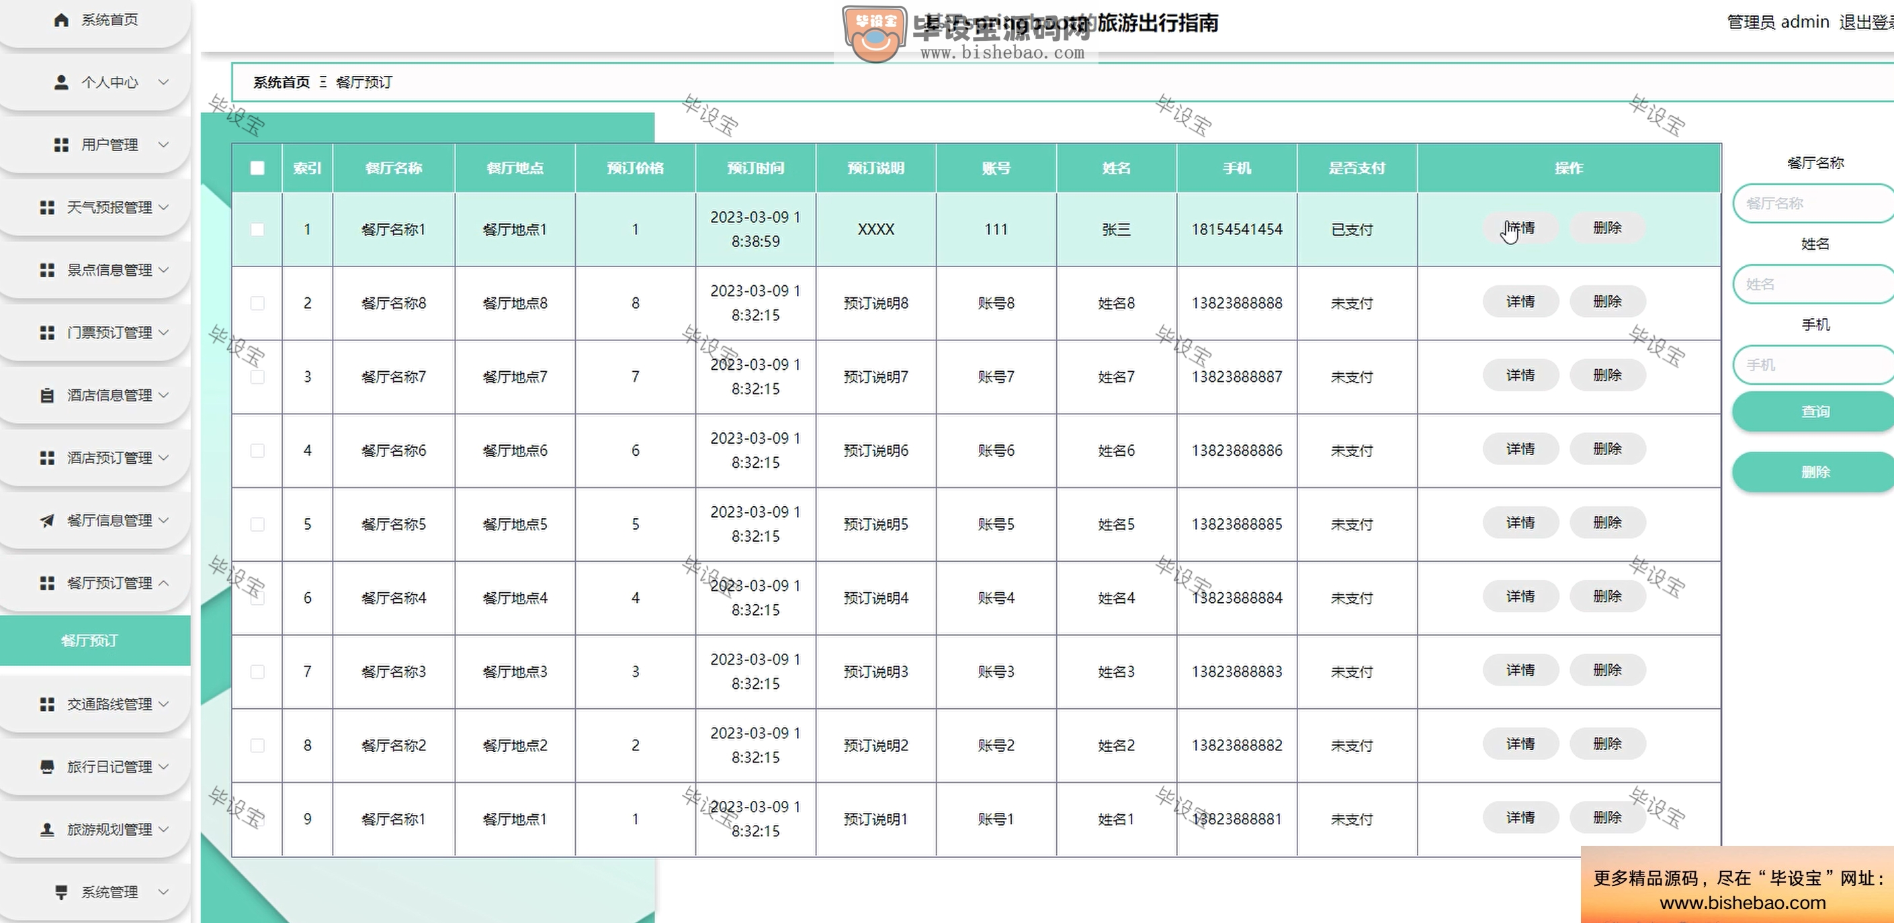Click 删除 for row 餐厅名称8
Screen dimensions: 1894x923
click(1607, 301)
